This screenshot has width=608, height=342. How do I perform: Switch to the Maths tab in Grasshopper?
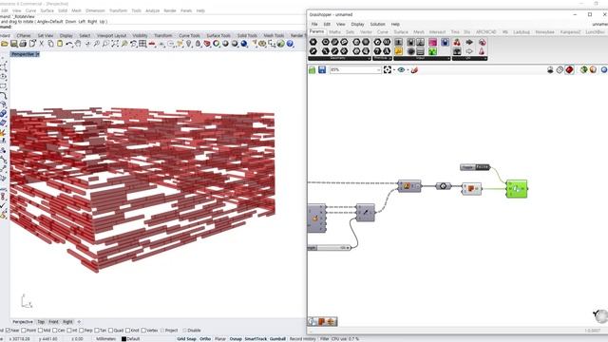pos(334,32)
